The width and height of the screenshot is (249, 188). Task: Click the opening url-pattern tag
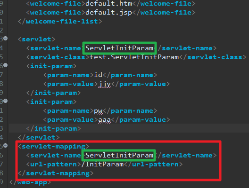54,164
